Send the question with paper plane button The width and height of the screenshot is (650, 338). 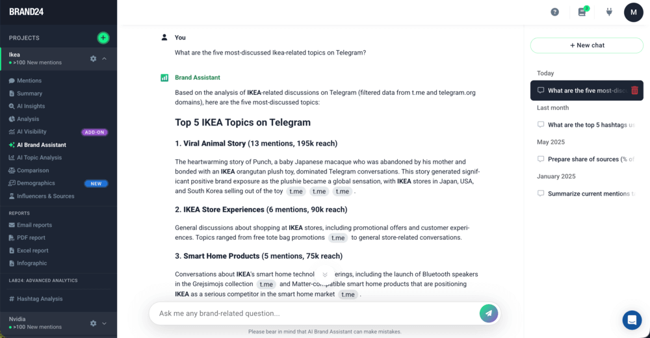[x=488, y=313]
